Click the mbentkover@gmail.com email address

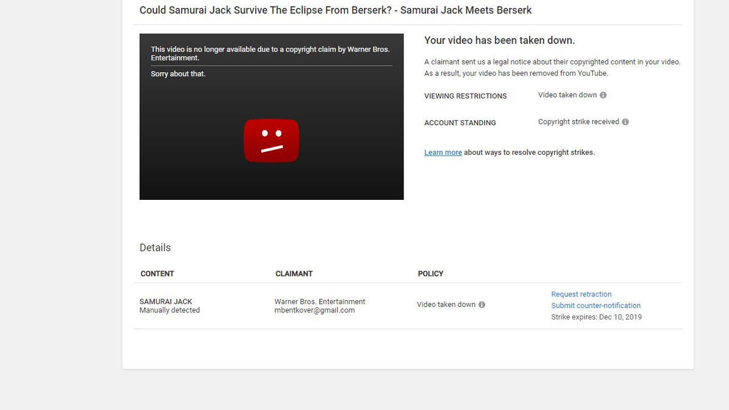click(315, 310)
